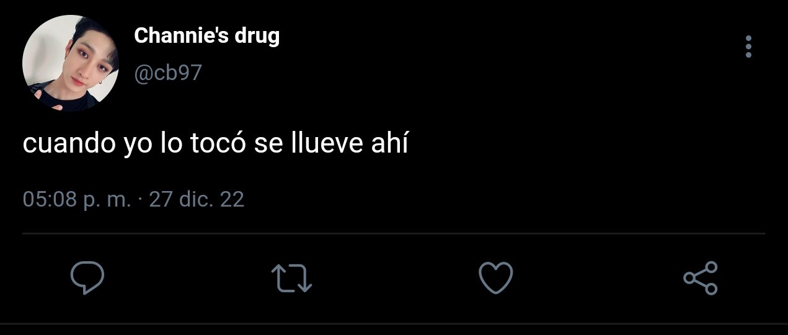This screenshot has height=335, width=788.
Task: Expand the tweet overflow menu with vertical dots
Action: [x=748, y=47]
